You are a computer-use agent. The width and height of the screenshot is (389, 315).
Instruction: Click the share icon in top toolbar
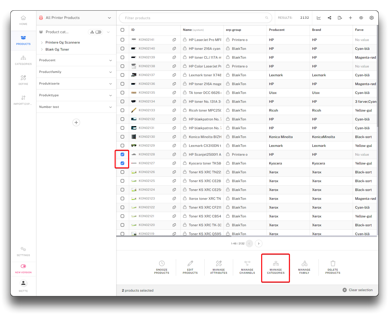tap(329, 18)
